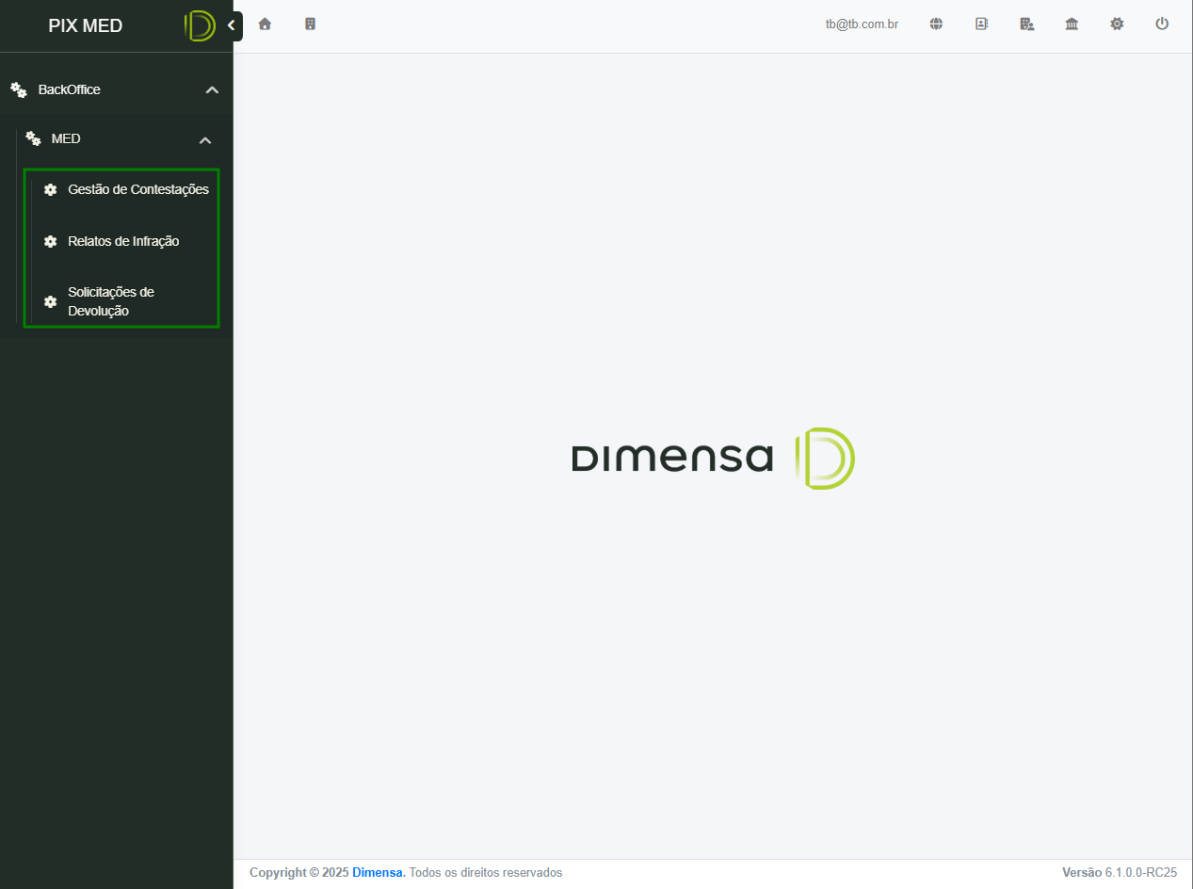Open the globe language icon
This screenshot has height=889, width=1193.
936,24
